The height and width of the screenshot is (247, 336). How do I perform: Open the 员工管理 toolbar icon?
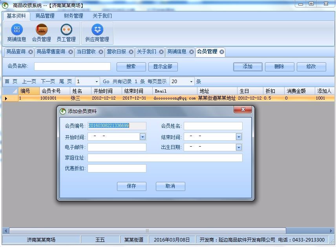pos(66,33)
